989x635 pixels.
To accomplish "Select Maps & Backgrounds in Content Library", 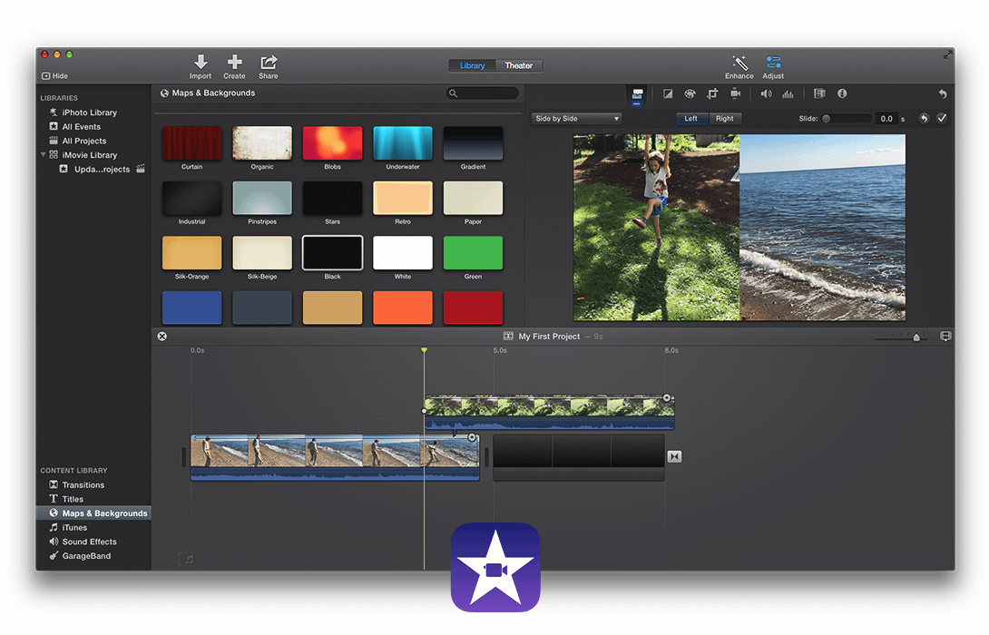I will [93, 513].
